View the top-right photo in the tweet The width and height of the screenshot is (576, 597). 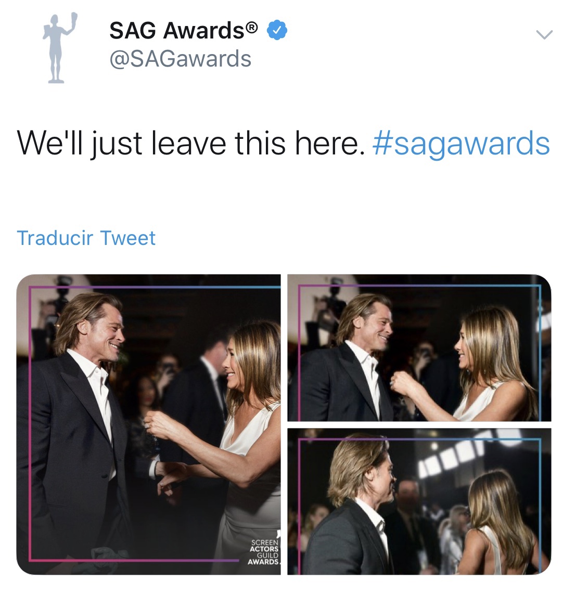tap(419, 347)
